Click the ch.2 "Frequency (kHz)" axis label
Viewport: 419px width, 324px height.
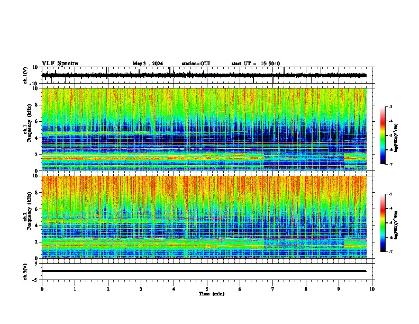click(29, 210)
